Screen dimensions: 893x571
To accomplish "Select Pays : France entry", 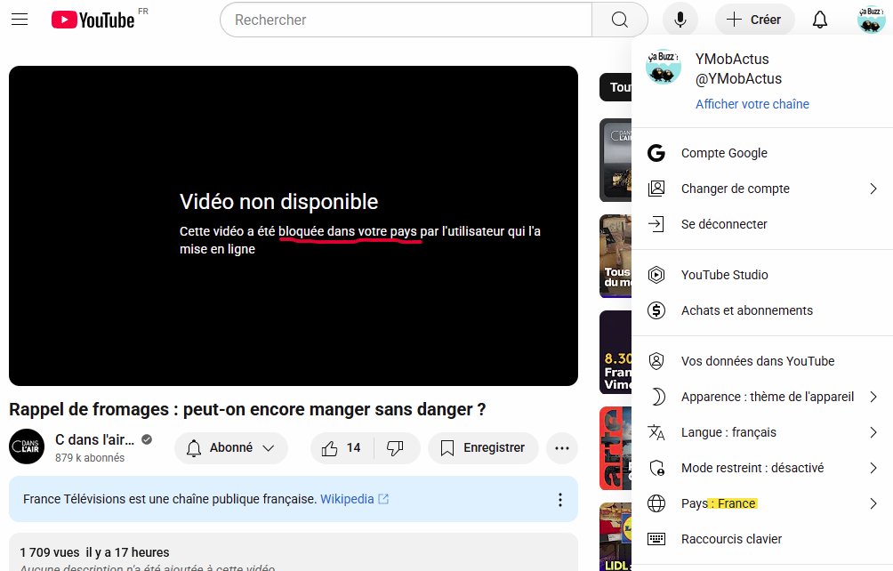I will 762,503.
